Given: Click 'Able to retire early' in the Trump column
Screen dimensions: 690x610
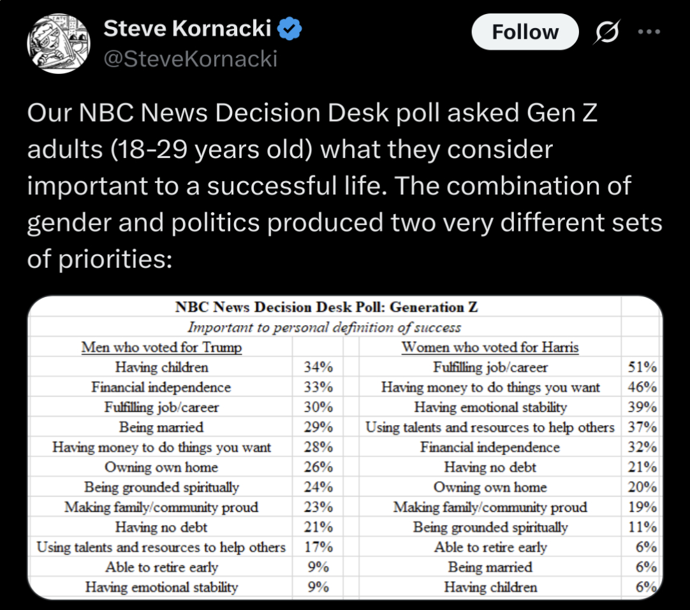Looking at the screenshot, I should [161, 567].
